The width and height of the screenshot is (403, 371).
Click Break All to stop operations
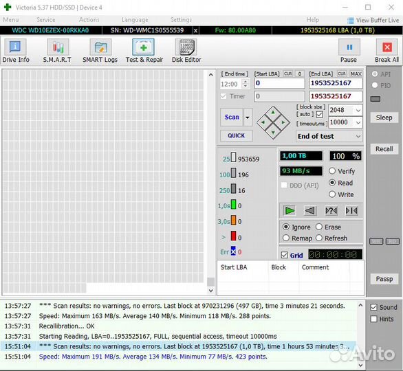tap(386, 51)
